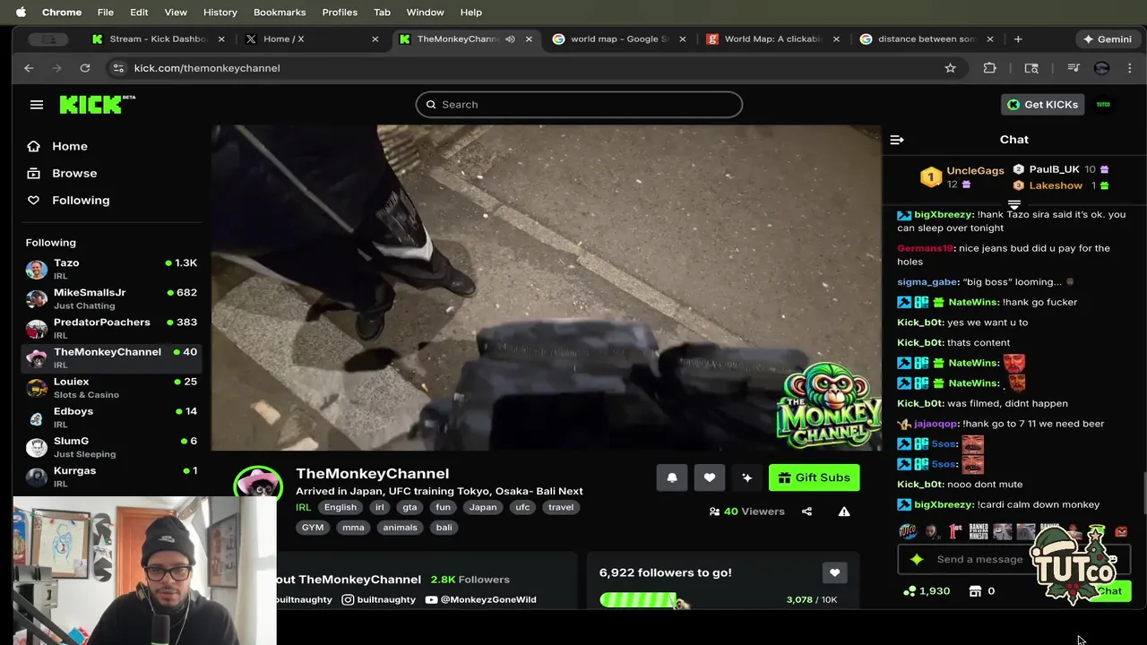Click Get KICKs button
Viewport: 1147px width, 645px height.
pos(1042,105)
